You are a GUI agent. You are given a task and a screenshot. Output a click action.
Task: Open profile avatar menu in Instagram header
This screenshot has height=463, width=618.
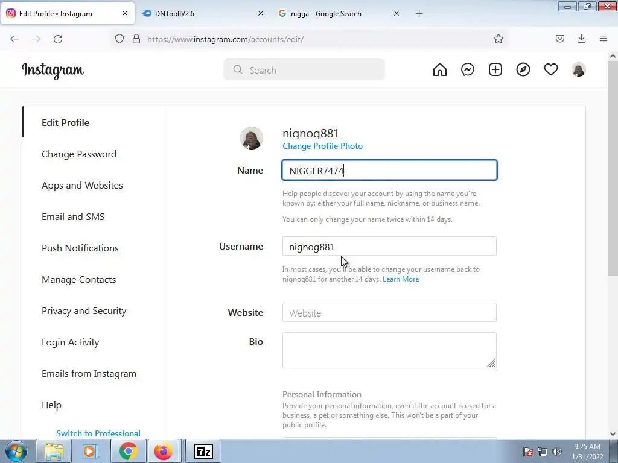[579, 70]
